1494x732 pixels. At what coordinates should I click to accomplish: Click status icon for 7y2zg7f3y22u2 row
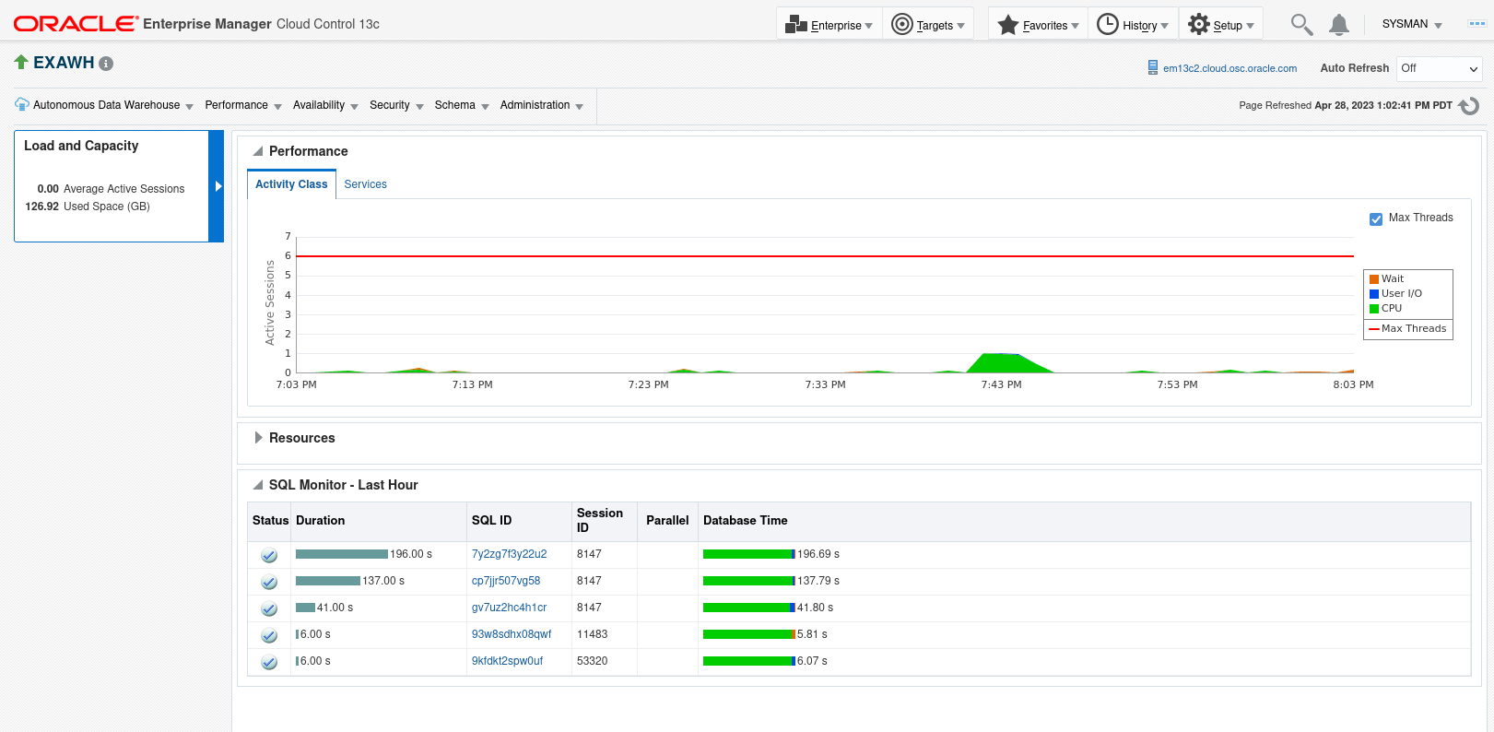[x=269, y=555]
